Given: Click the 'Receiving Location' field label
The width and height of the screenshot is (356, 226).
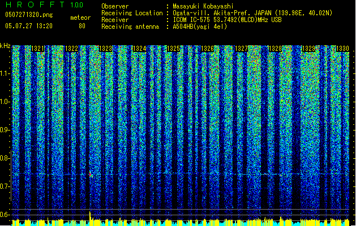Looking at the screenshot, I should click(x=132, y=13).
